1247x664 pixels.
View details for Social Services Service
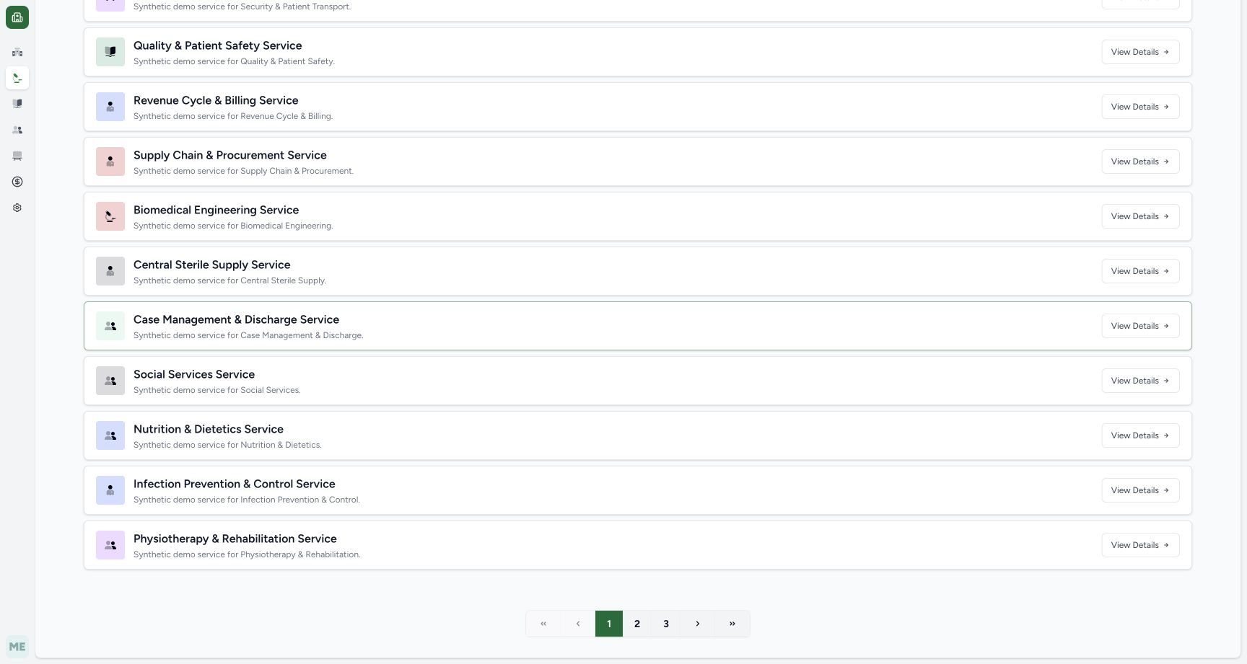(x=1140, y=381)
